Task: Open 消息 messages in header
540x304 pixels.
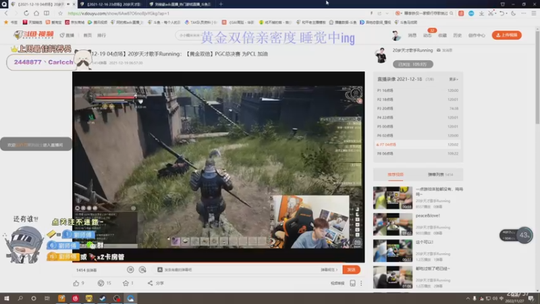Action: [412, 35]
